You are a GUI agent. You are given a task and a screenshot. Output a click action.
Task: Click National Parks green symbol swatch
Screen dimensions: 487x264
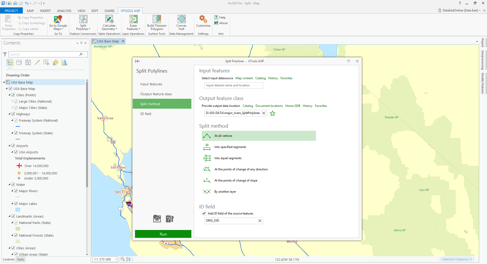pos(18,229)
